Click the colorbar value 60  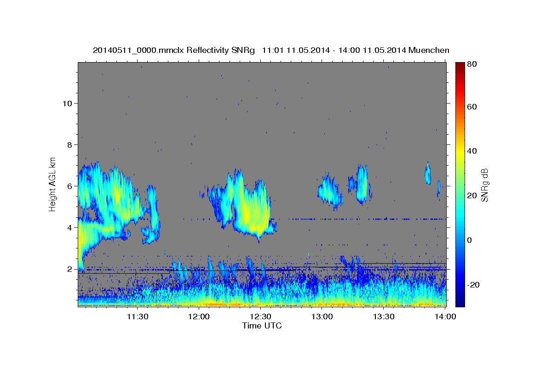pyautogui.click(x=472, y=107)
